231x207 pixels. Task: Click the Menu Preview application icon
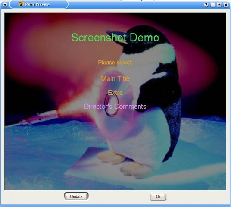pos(21,4)
